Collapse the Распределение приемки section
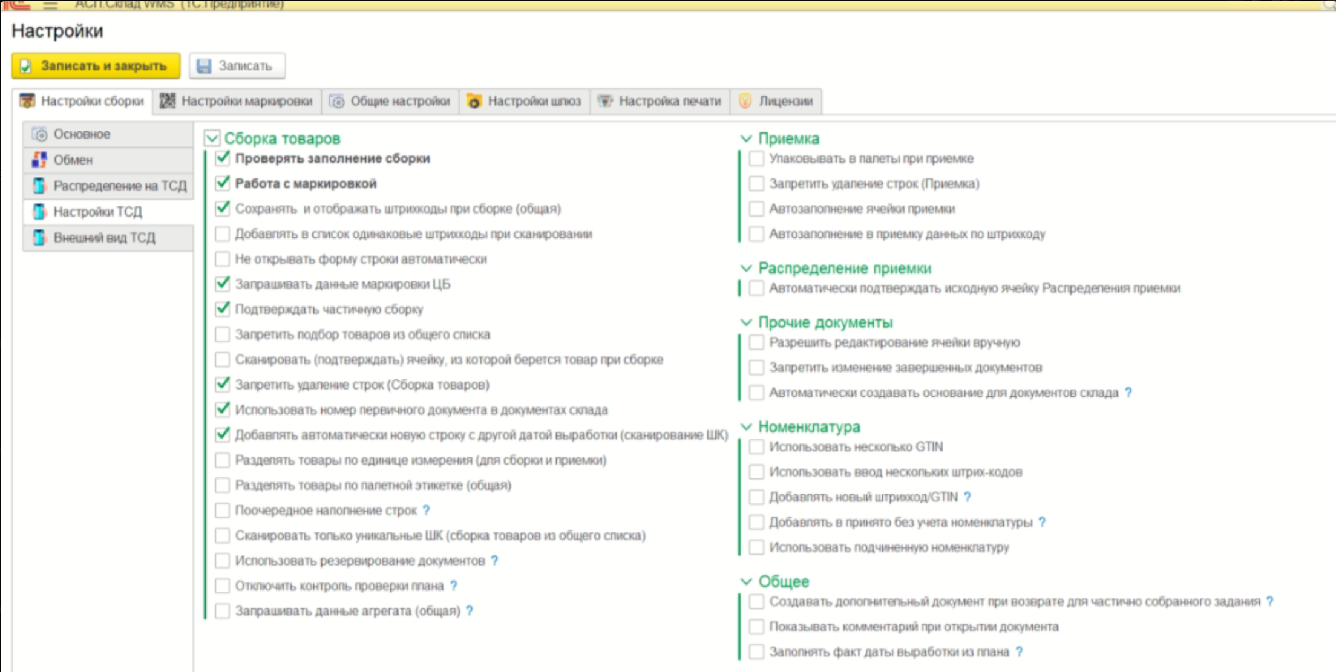This screenshot has height=672, width=1336. 747,268
